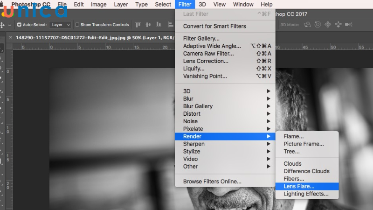Open the Auto-Select Layer dropdown
373x210 pixels.
tap(60, 25)
